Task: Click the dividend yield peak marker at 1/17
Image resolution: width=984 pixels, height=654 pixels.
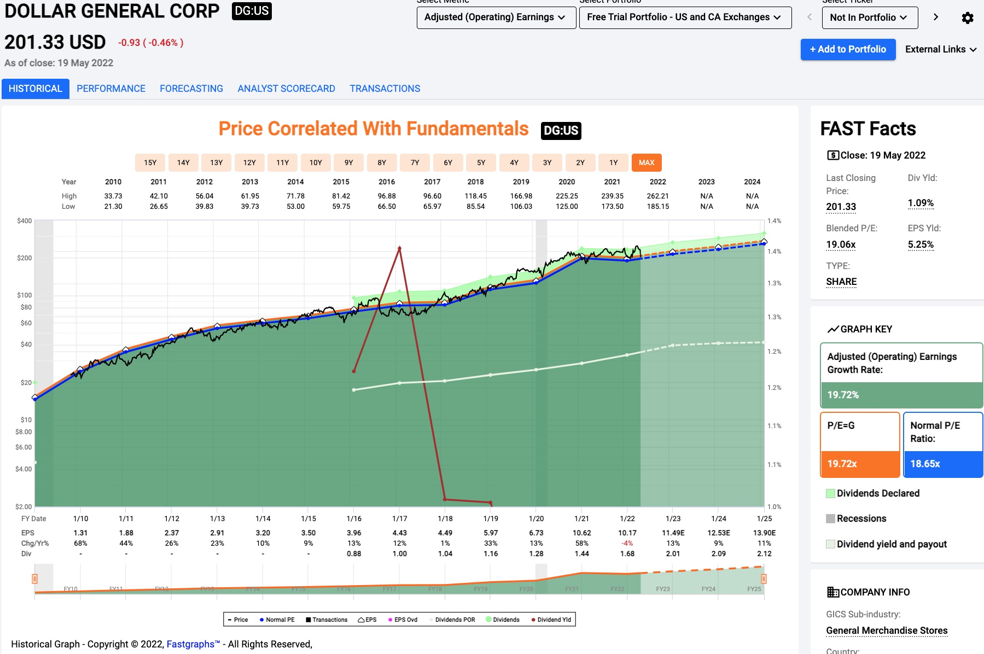Action: coord(400,248)
